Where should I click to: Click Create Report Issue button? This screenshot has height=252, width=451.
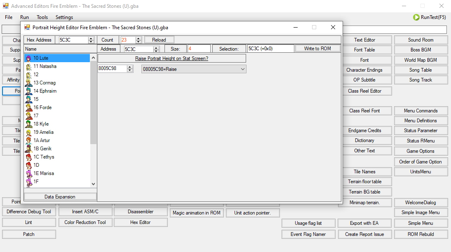(364, 234)
